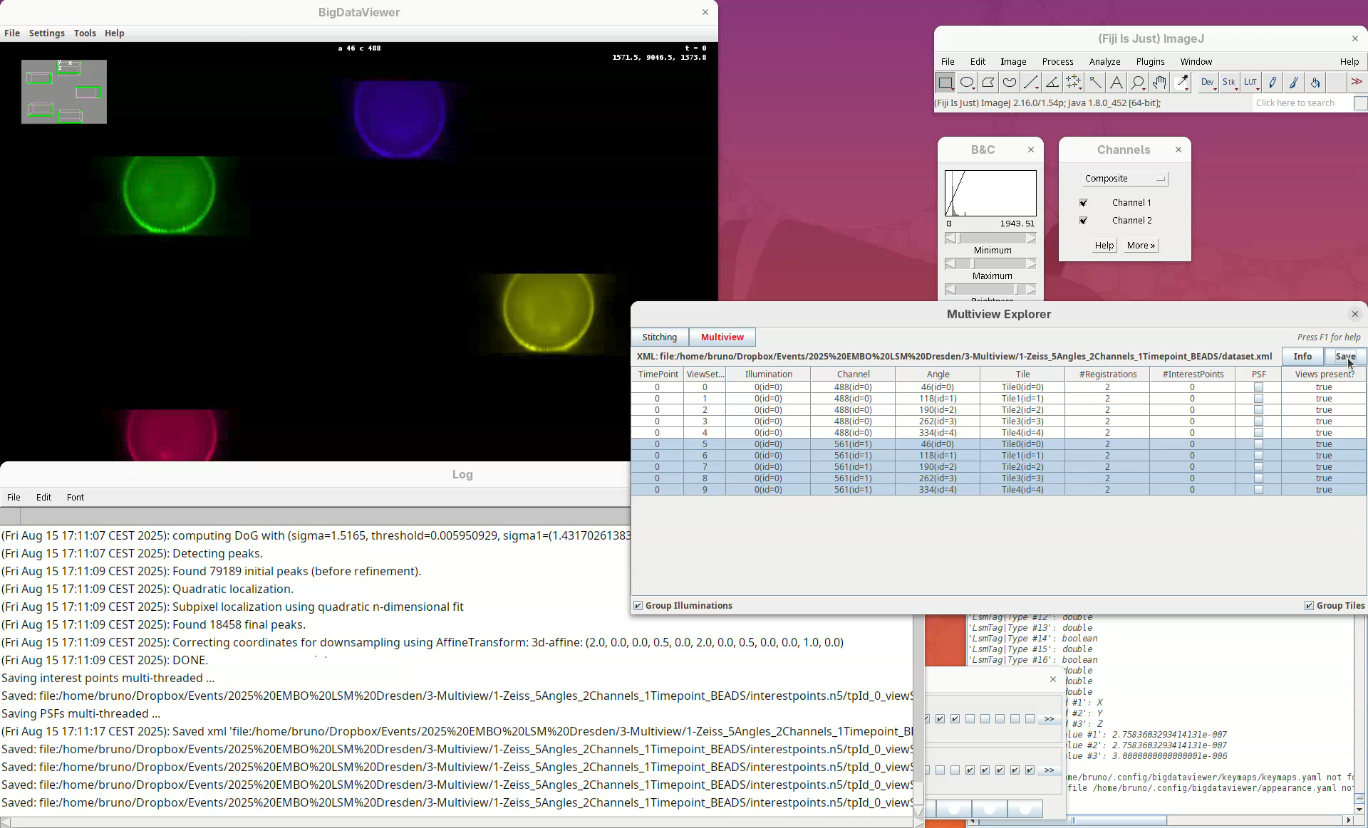1368x828 pixels.
Task: Uncheck the Channel 1 checkbox
Action: pyautogui.click(x=1084, y=203)
